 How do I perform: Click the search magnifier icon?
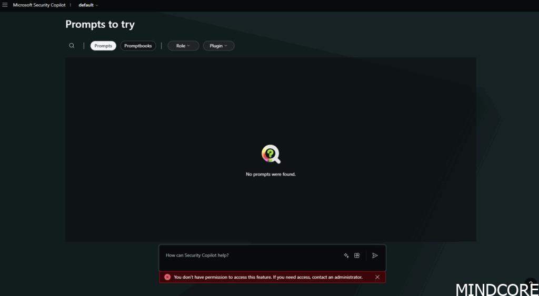point(72,46)
